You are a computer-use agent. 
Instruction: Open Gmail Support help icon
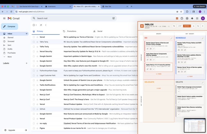coord(182,18)
